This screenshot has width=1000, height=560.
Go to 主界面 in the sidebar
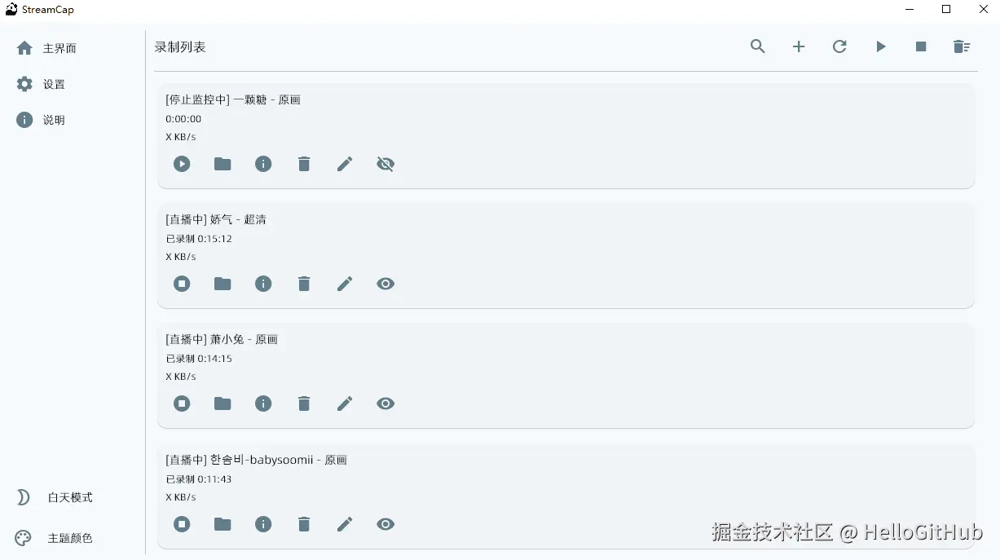point(59,48)
